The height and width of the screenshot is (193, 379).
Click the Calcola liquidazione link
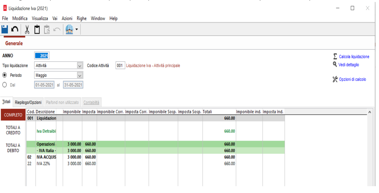(x=354, y=56)
